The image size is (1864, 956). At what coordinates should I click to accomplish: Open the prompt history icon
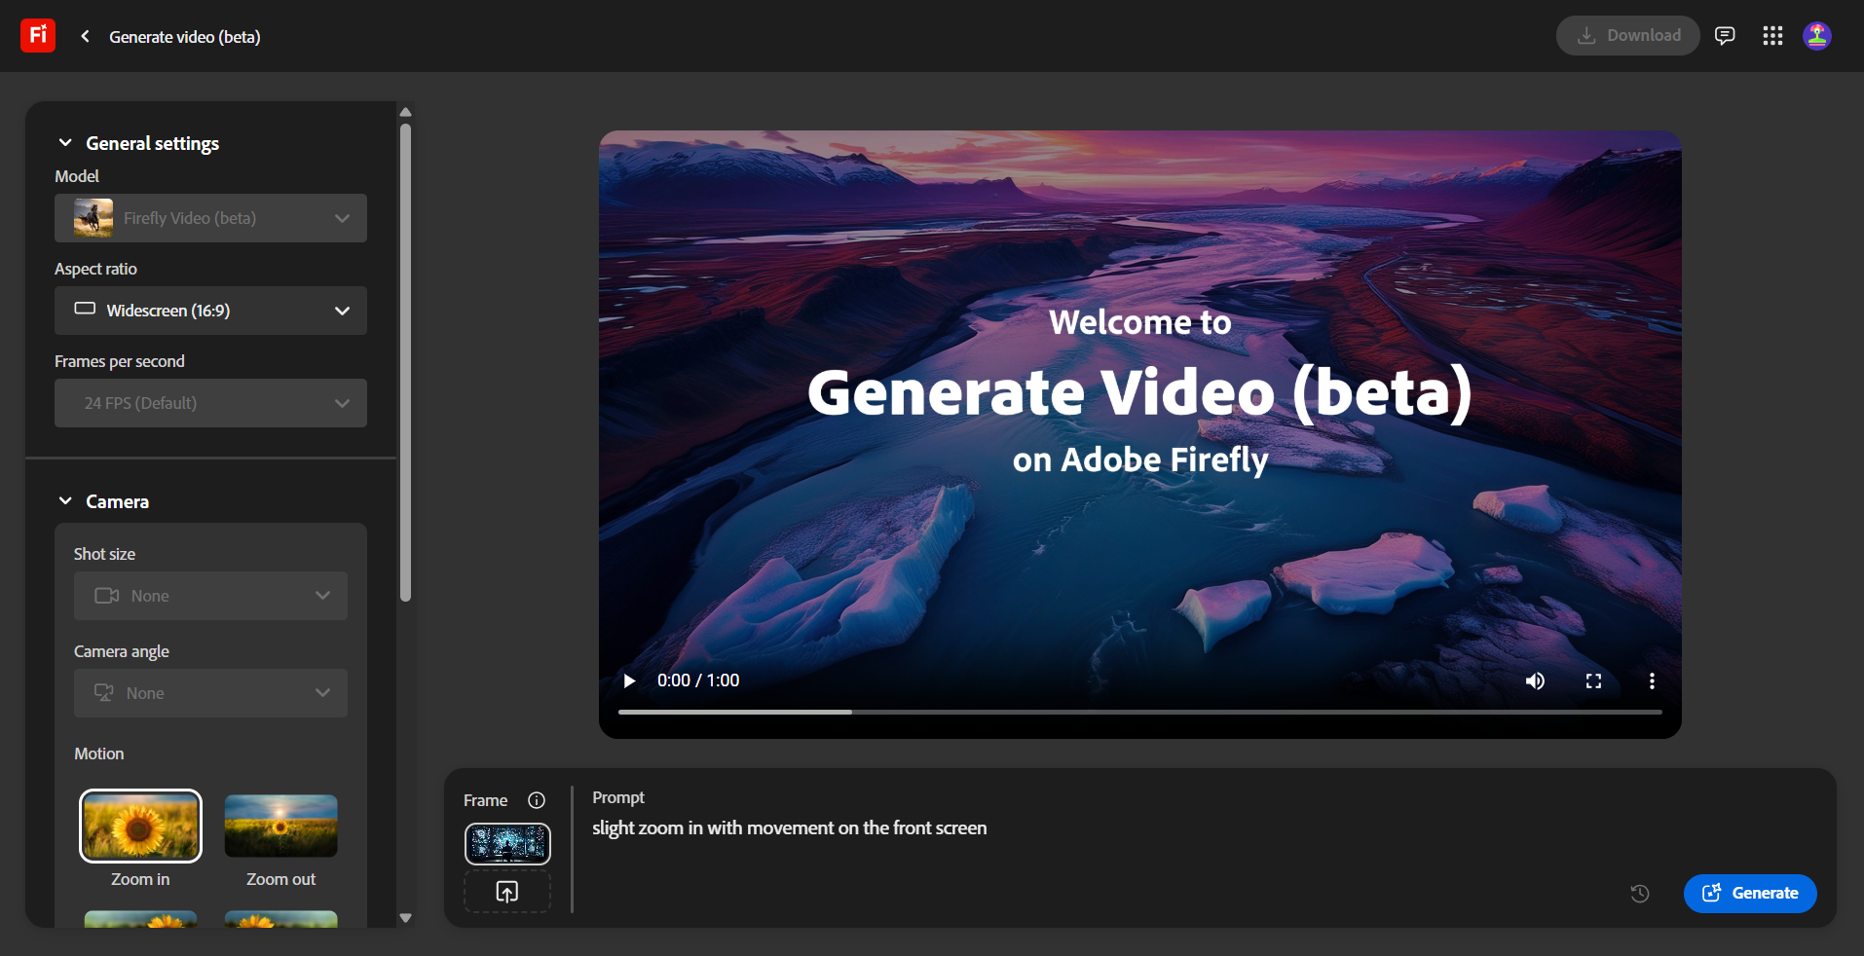click(1639, 893)
